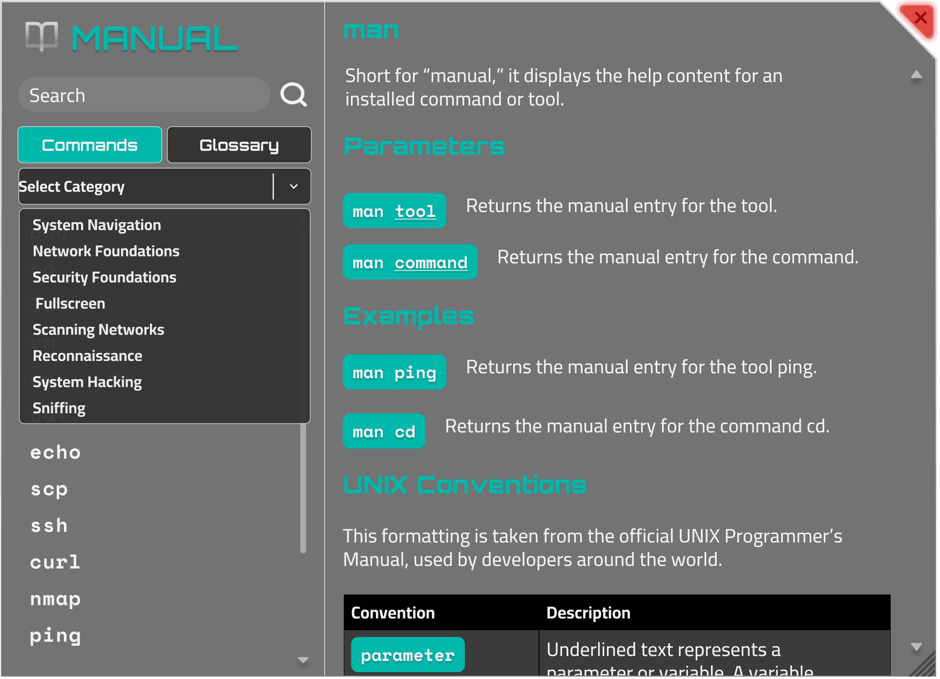Close the manual with the red X
The height and width of the screenshot is (679, 940).
pos(920,18)
